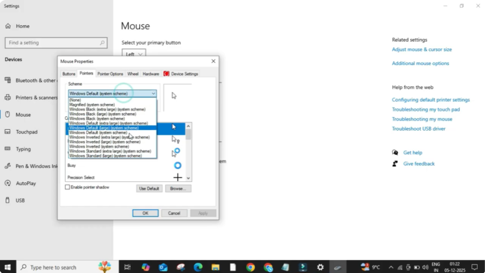Viewport: 485px width, 273px height.
Task: Open the Hardware tab
Action: tap(151, 73)
